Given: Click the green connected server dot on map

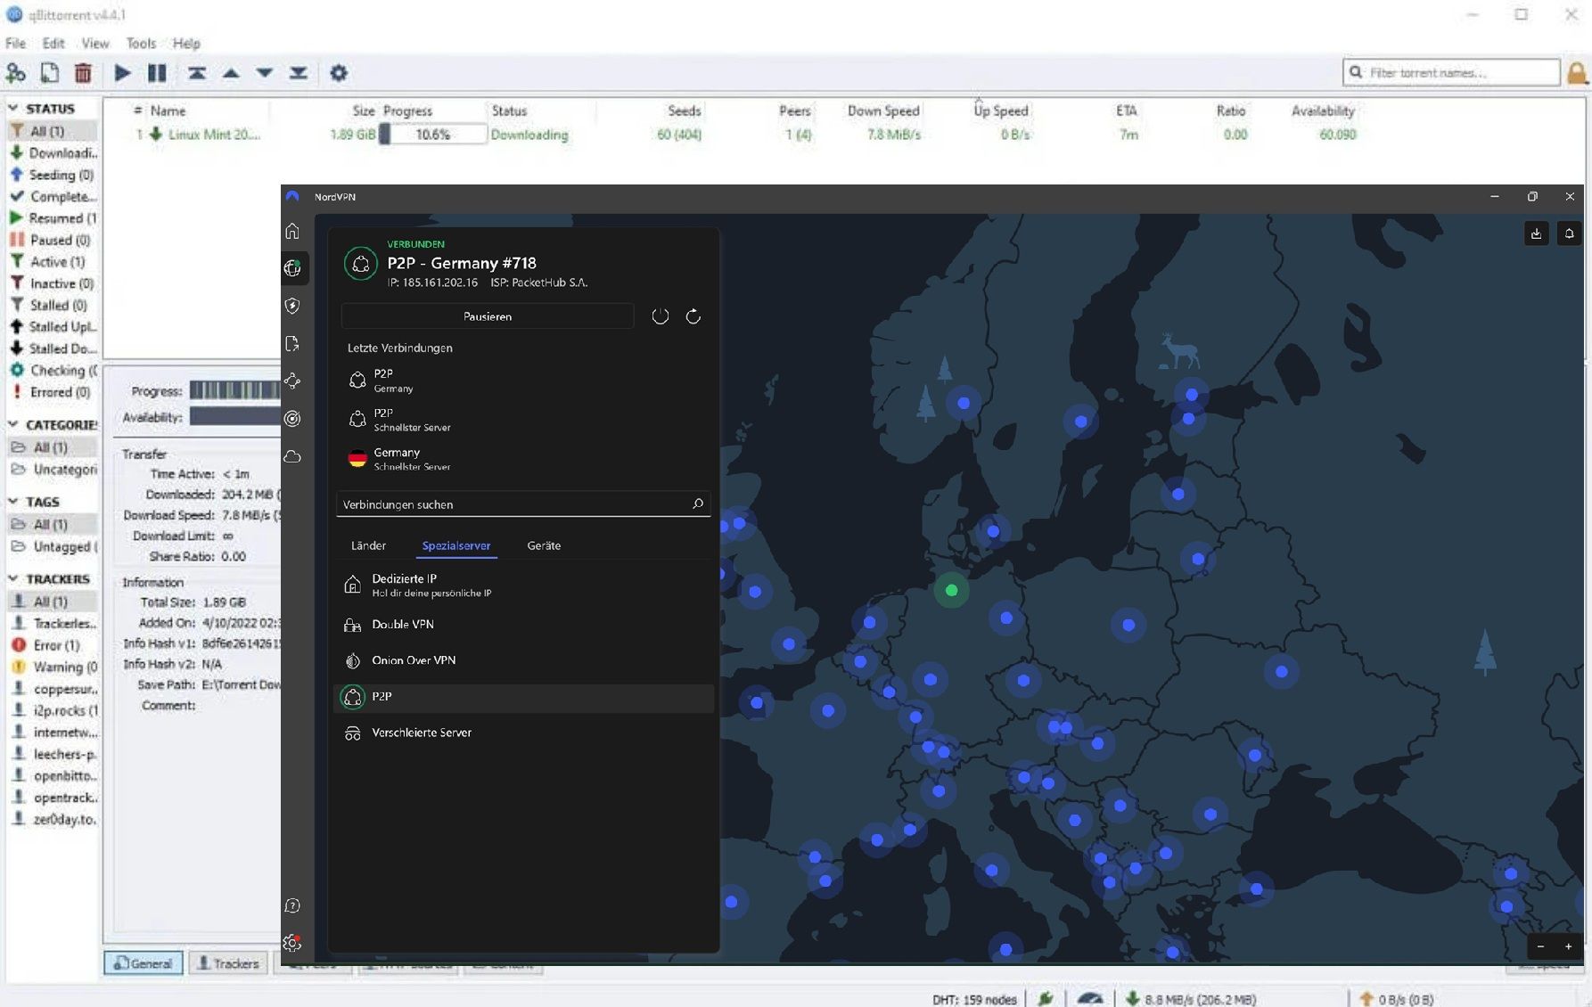Looking at the screenshot, I should pos(951,590).
